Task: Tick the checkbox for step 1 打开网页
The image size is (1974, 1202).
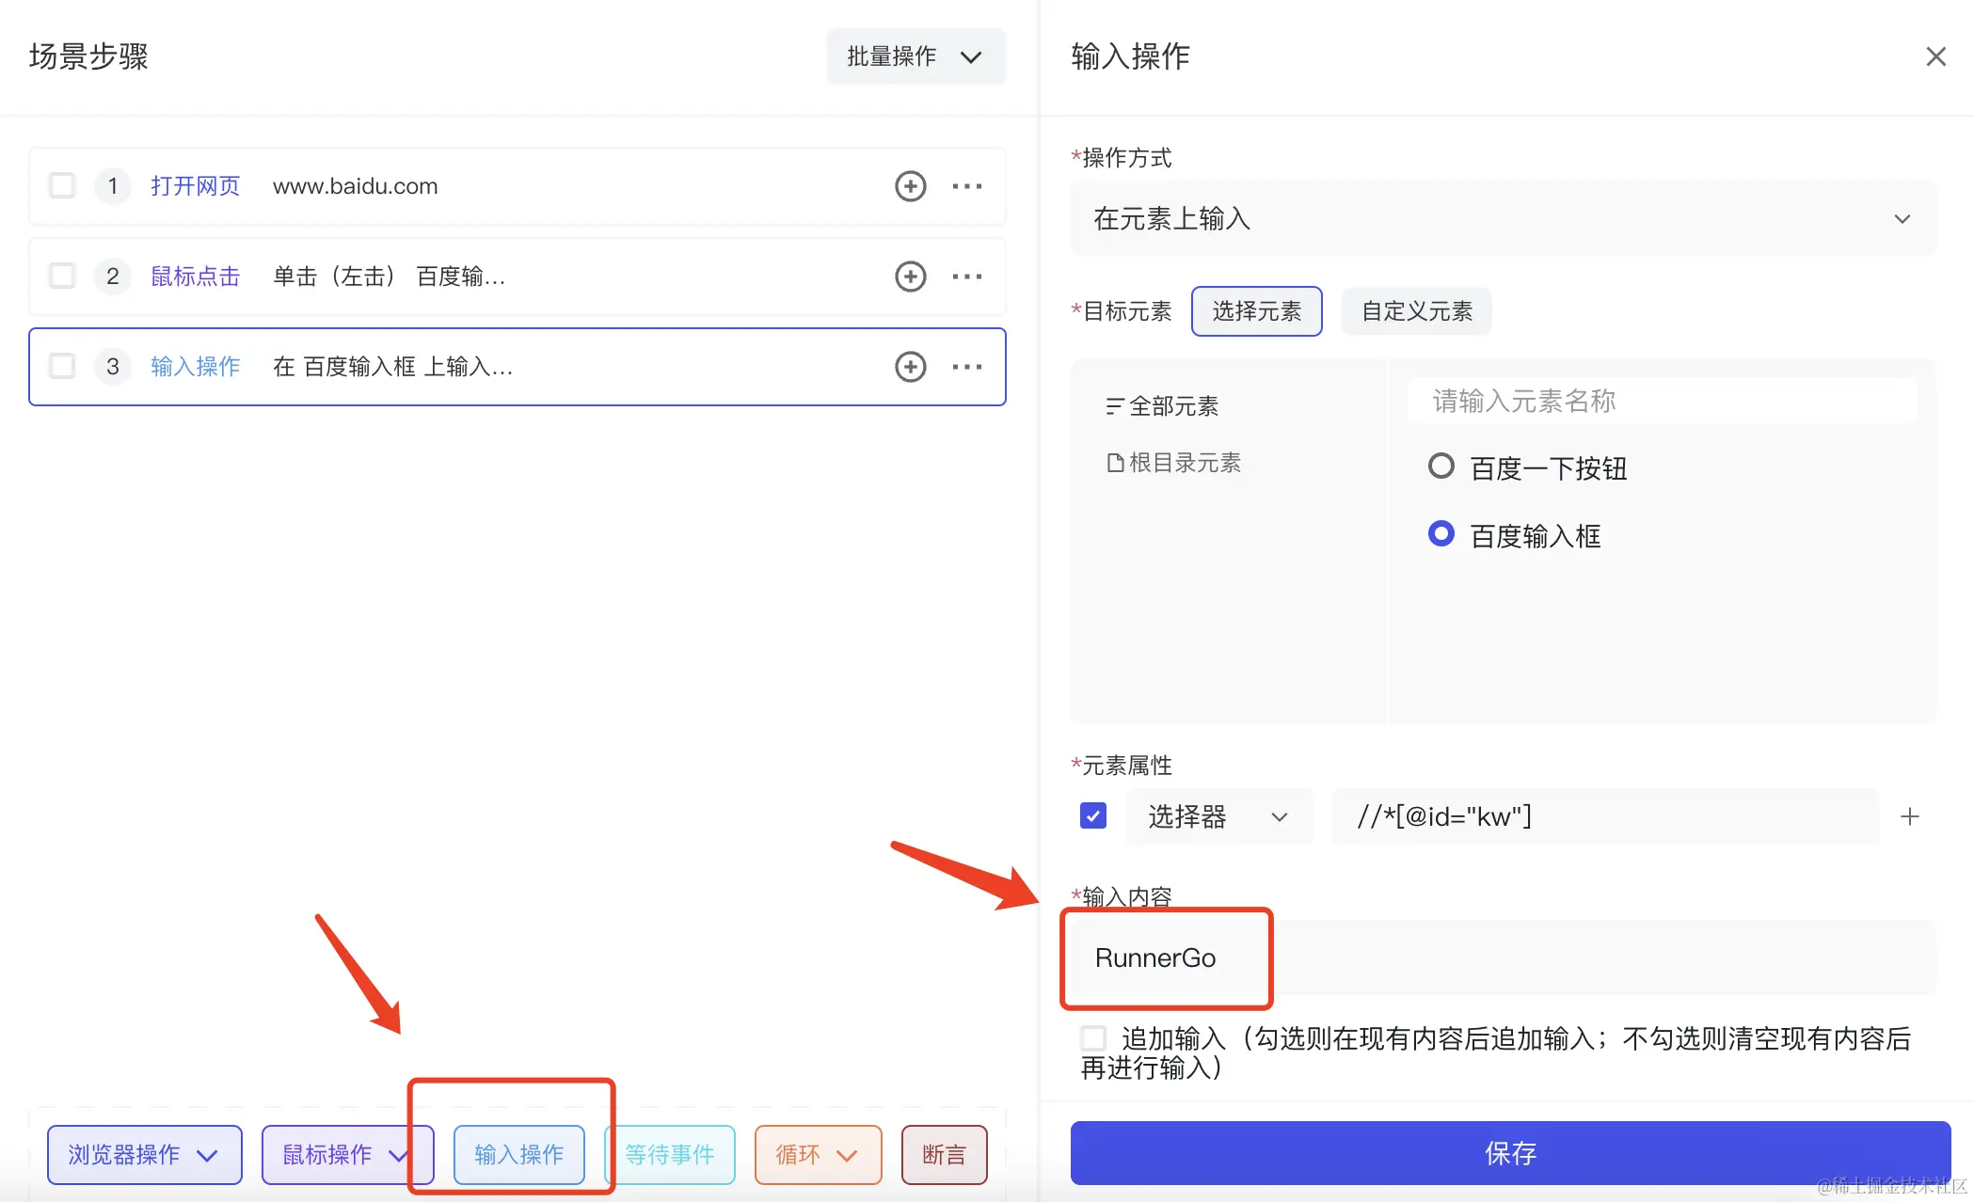Action: point(62,185)
